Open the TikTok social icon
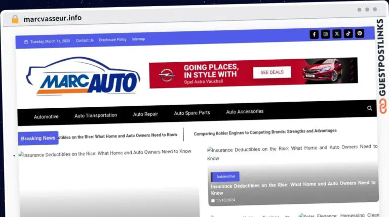389x217 pixels. click(x=348, y=34)
